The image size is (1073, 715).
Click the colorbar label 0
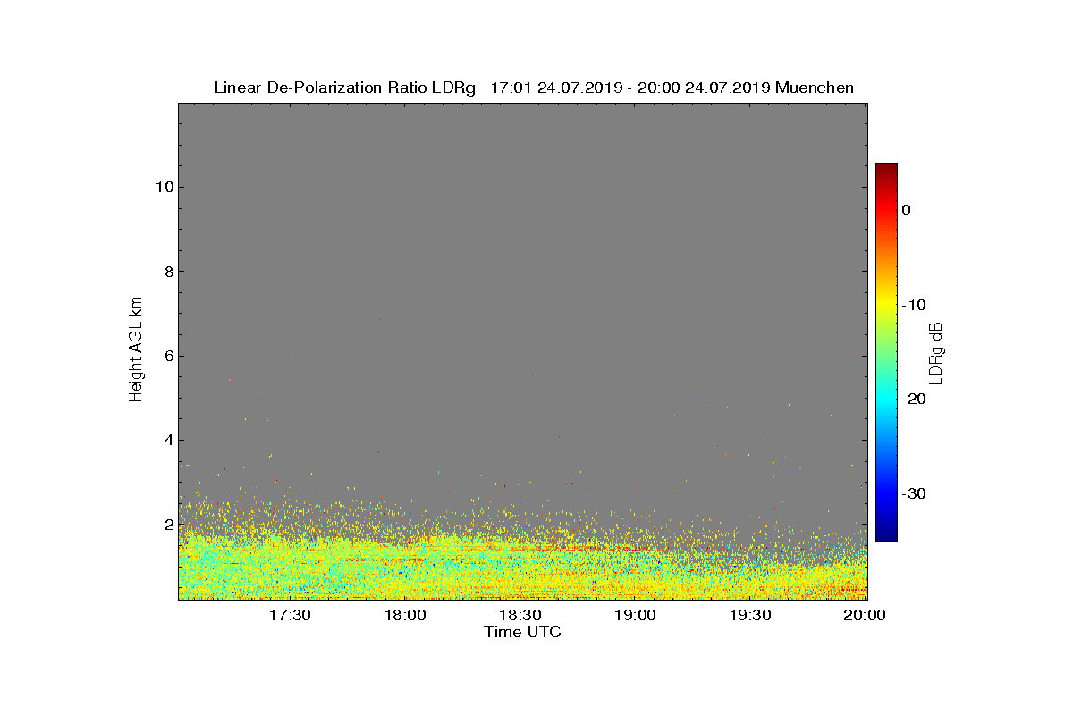click(906, 210)
